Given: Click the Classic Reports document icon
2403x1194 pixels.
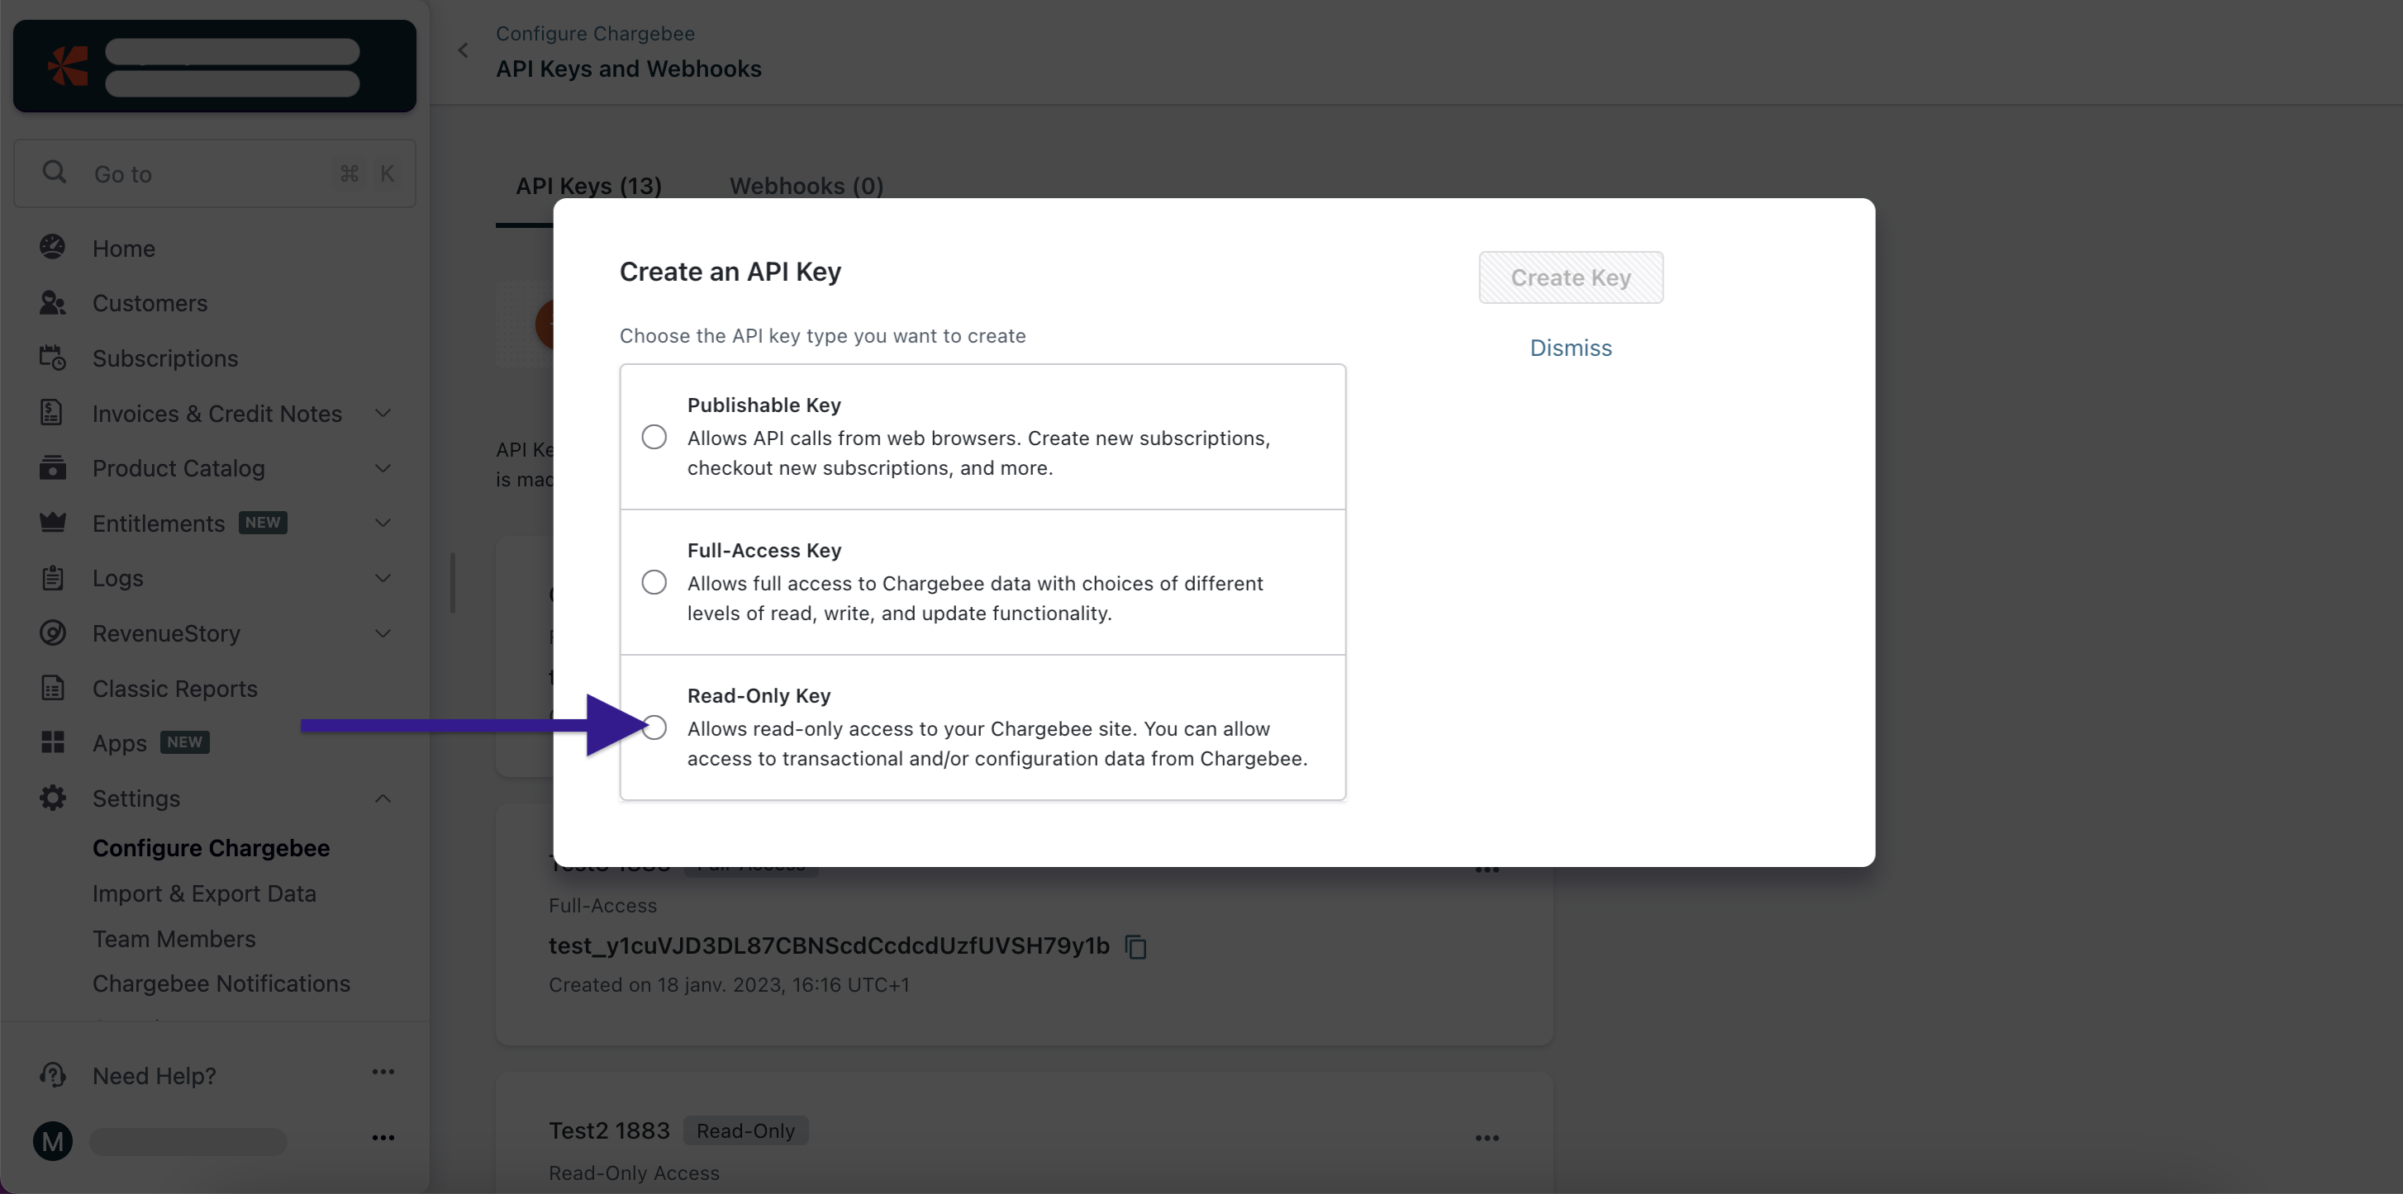Looking at the screenshot, I should click(52, 687).
